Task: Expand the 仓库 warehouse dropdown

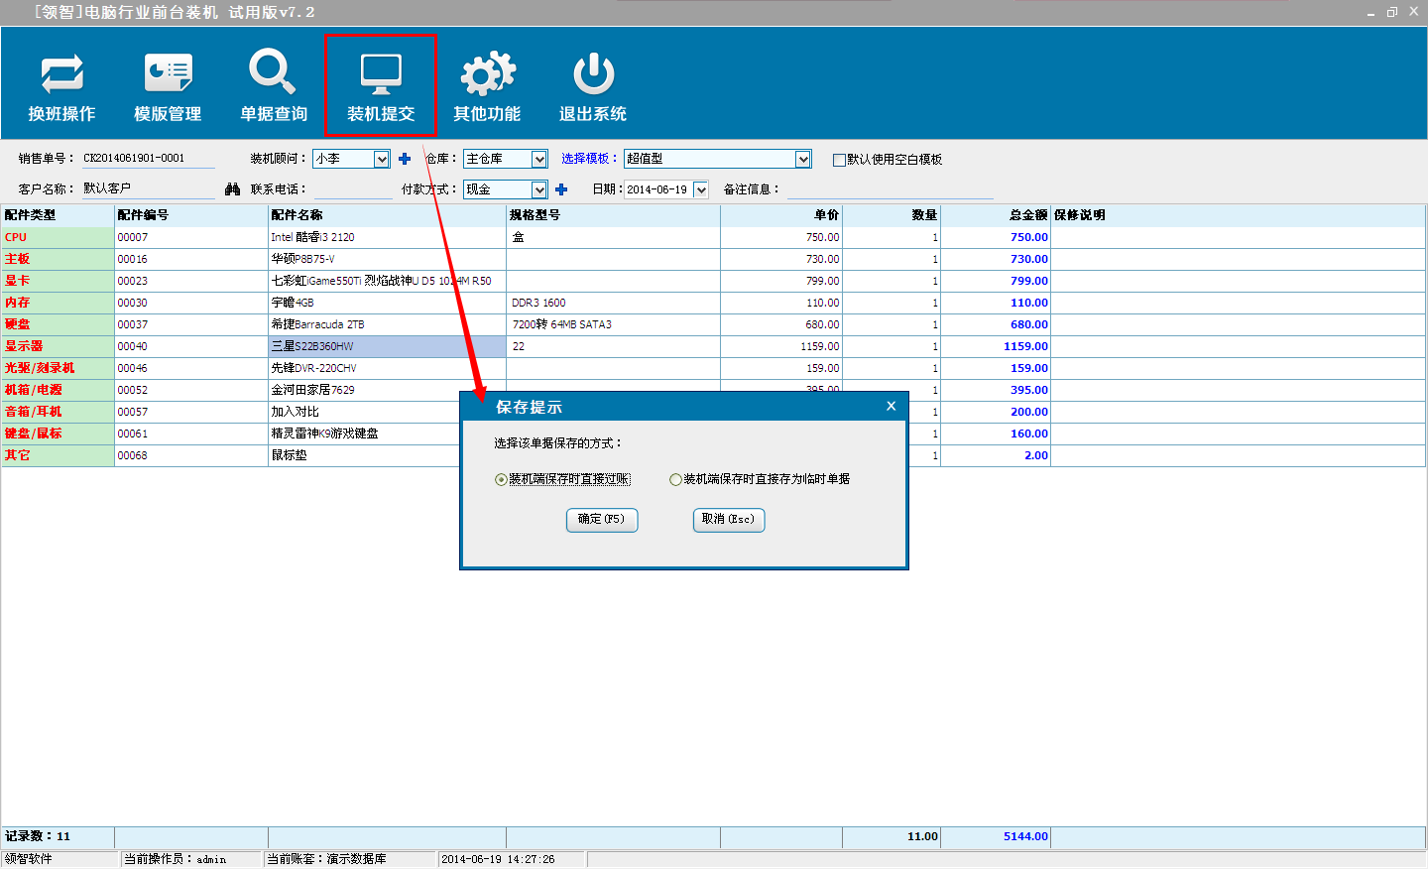Action: 538,159
